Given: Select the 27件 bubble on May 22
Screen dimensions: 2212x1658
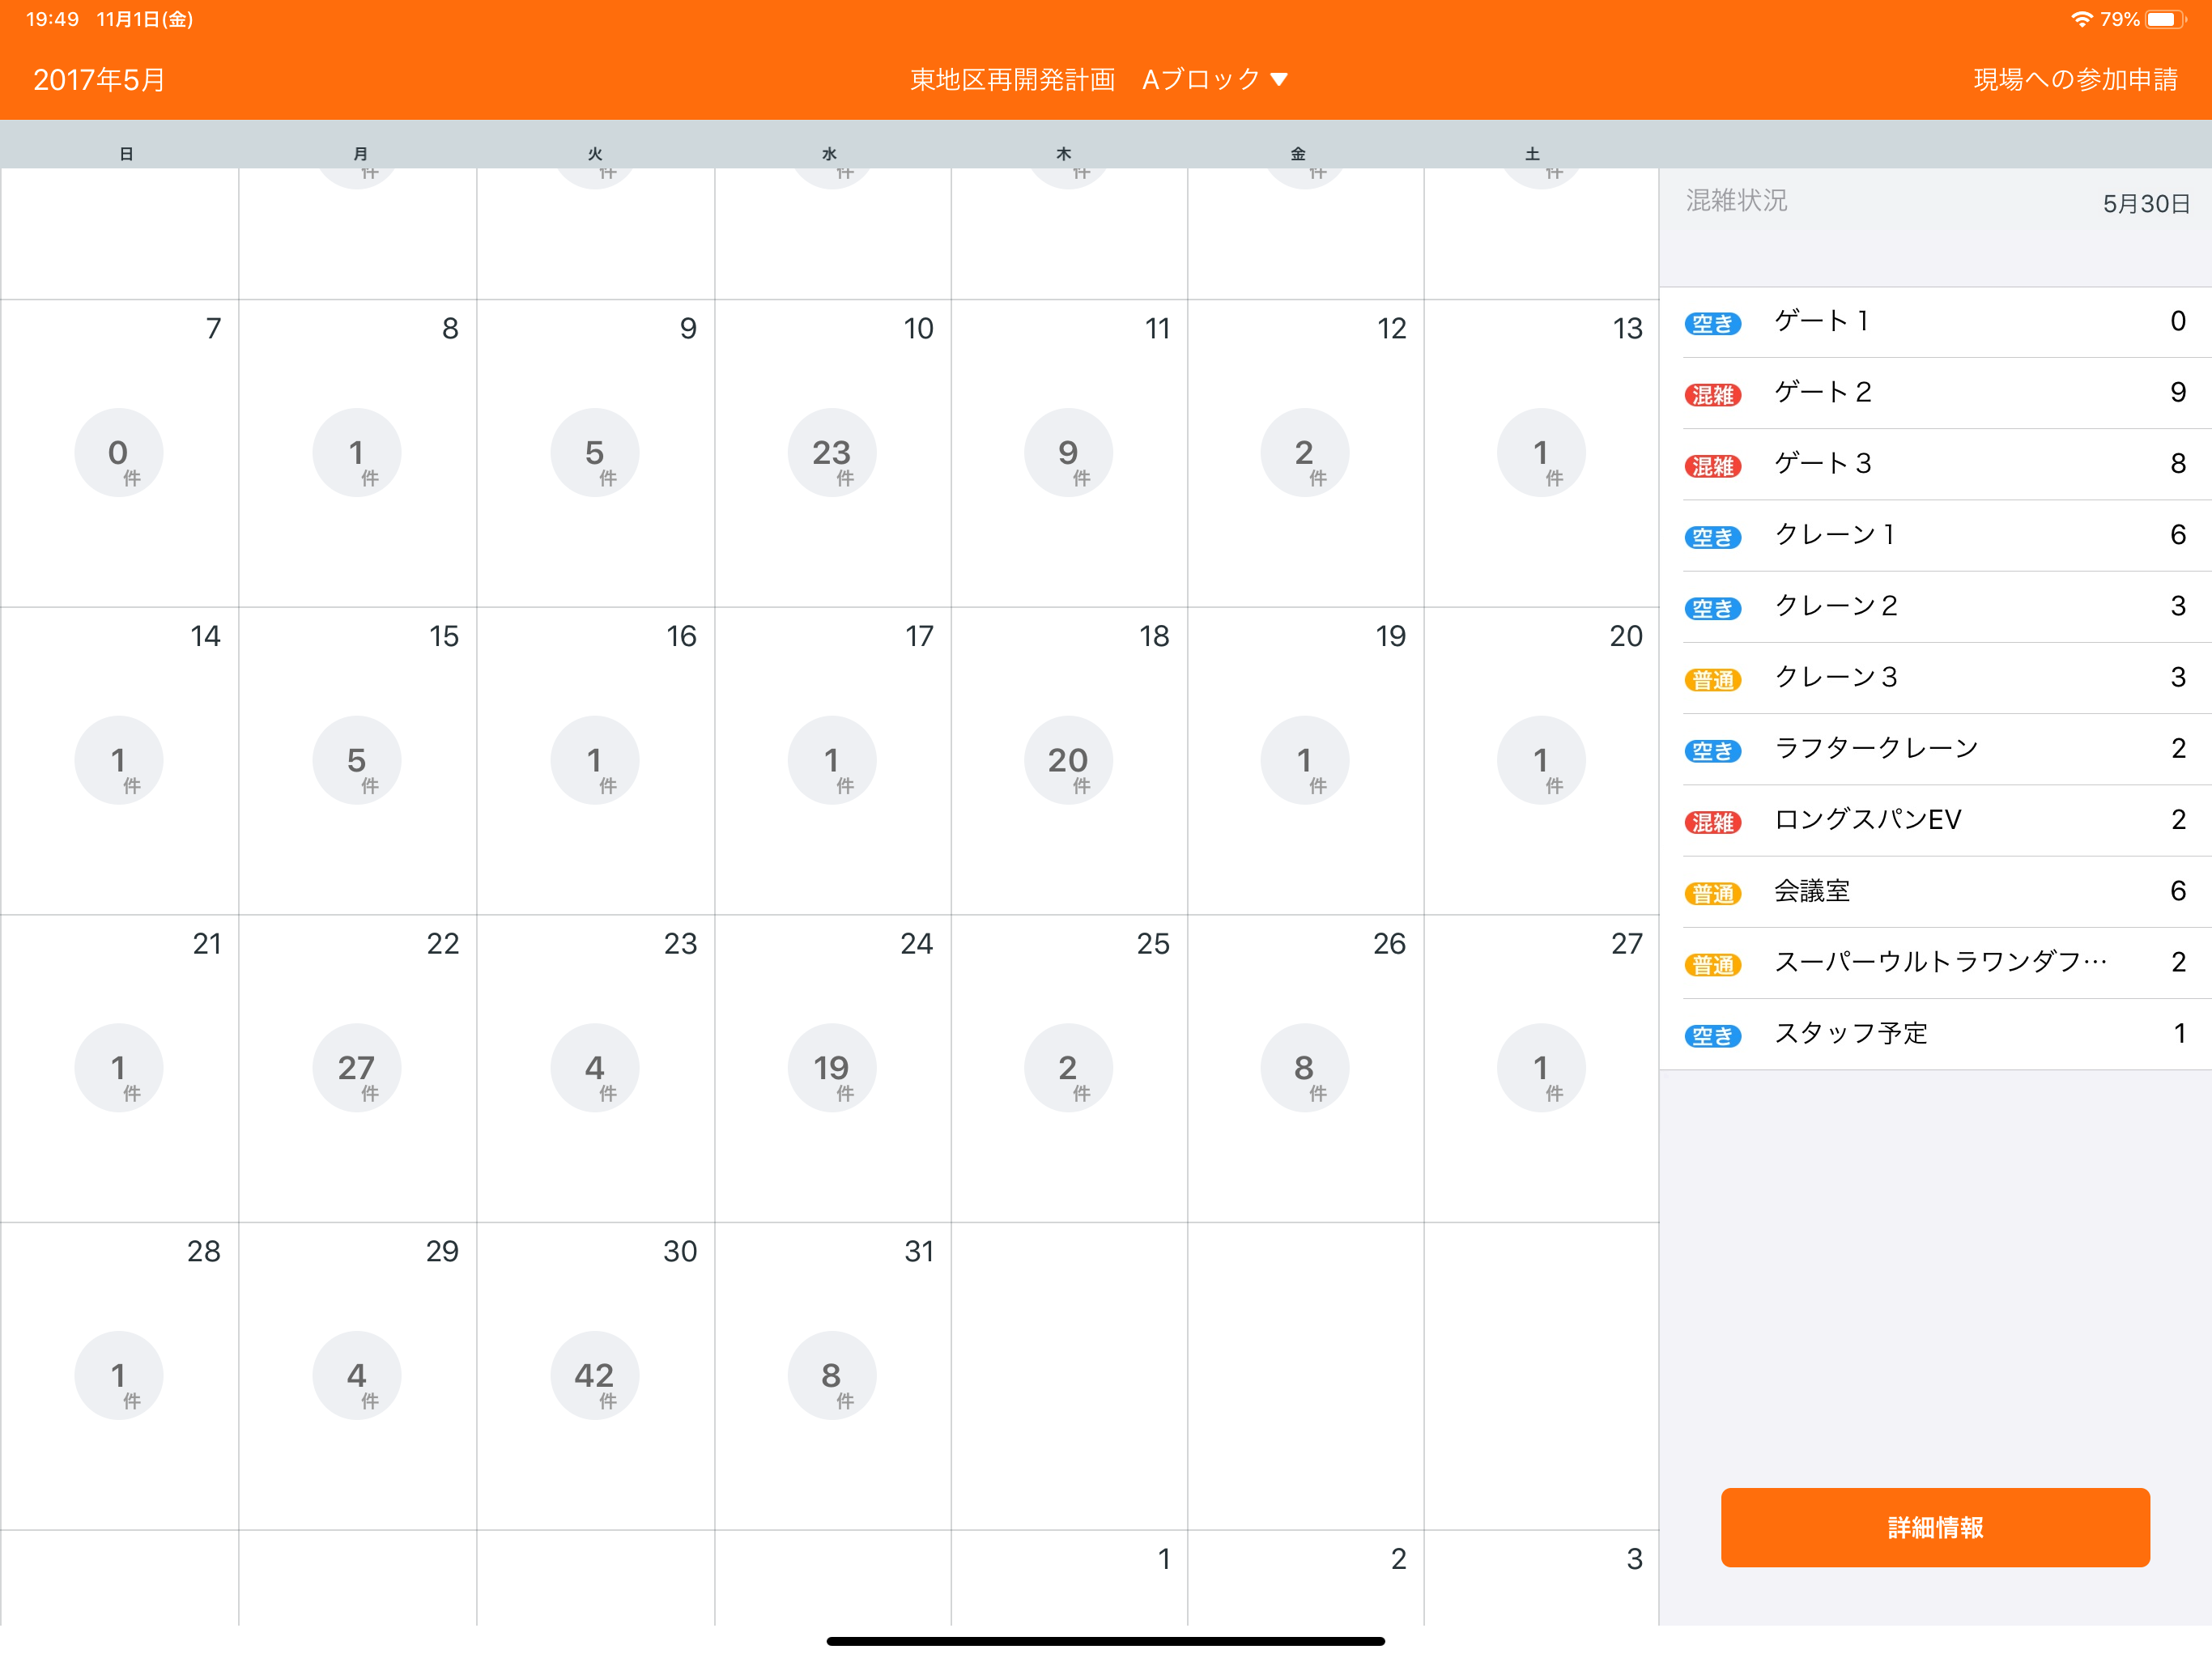Looking at the screenshot, I should coord(357,1067).
